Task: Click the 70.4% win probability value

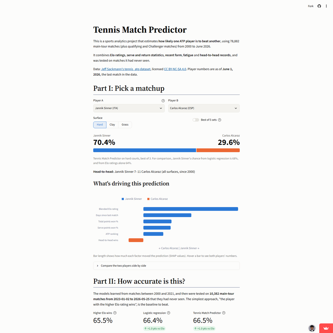Action: coord(104,142)
